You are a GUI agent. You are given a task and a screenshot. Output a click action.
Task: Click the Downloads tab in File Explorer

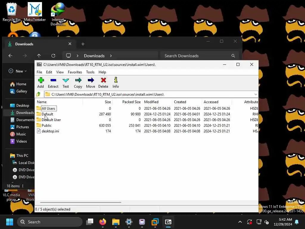coord(40,44)
